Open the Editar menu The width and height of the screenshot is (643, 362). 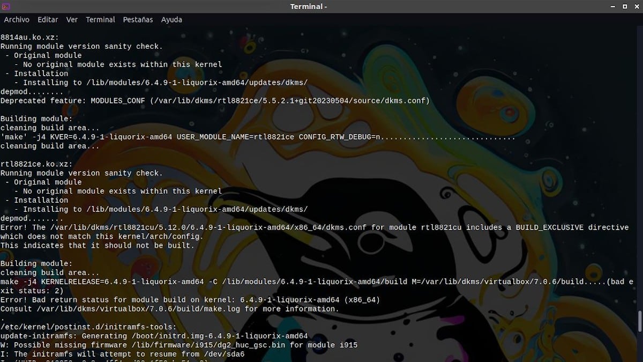click(x=48, y=19)
